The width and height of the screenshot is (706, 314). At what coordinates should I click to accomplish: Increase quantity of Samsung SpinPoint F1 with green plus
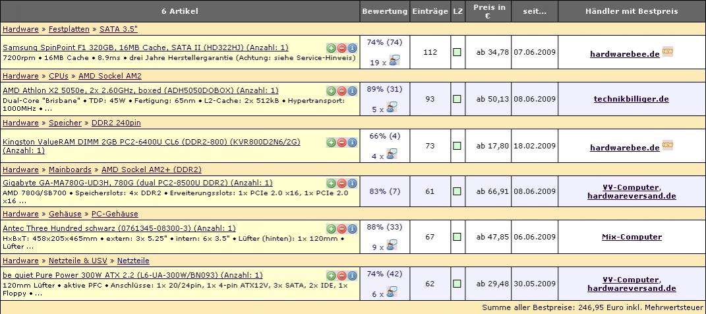[x=331, y=47]
